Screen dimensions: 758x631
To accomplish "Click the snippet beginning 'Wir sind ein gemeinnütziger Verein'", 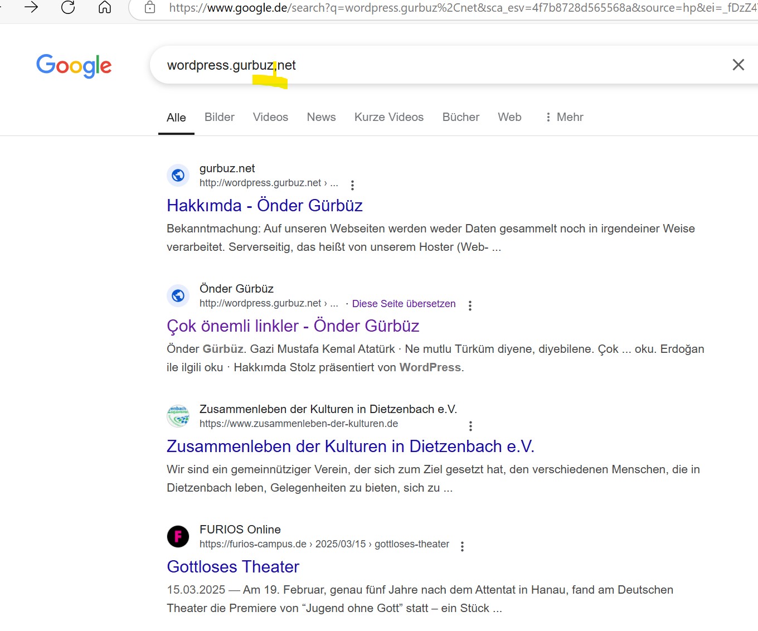I will (x=433, y=479).
